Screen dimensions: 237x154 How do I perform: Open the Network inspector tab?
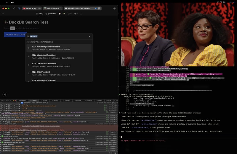pos(55,100)
